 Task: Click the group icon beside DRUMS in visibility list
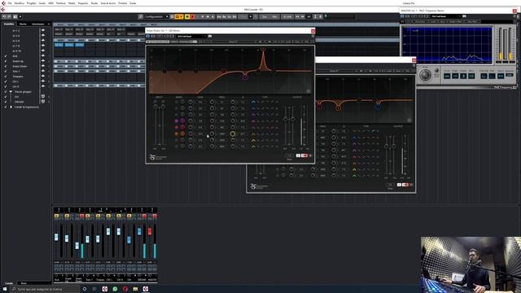[x=43, y=102]
